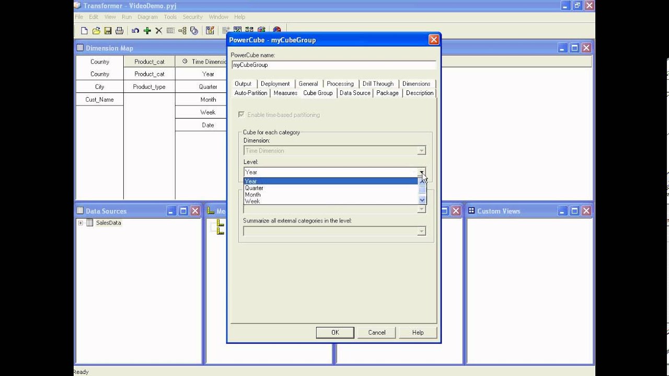Click the Level list scroll-up arrow

point(422,181)
